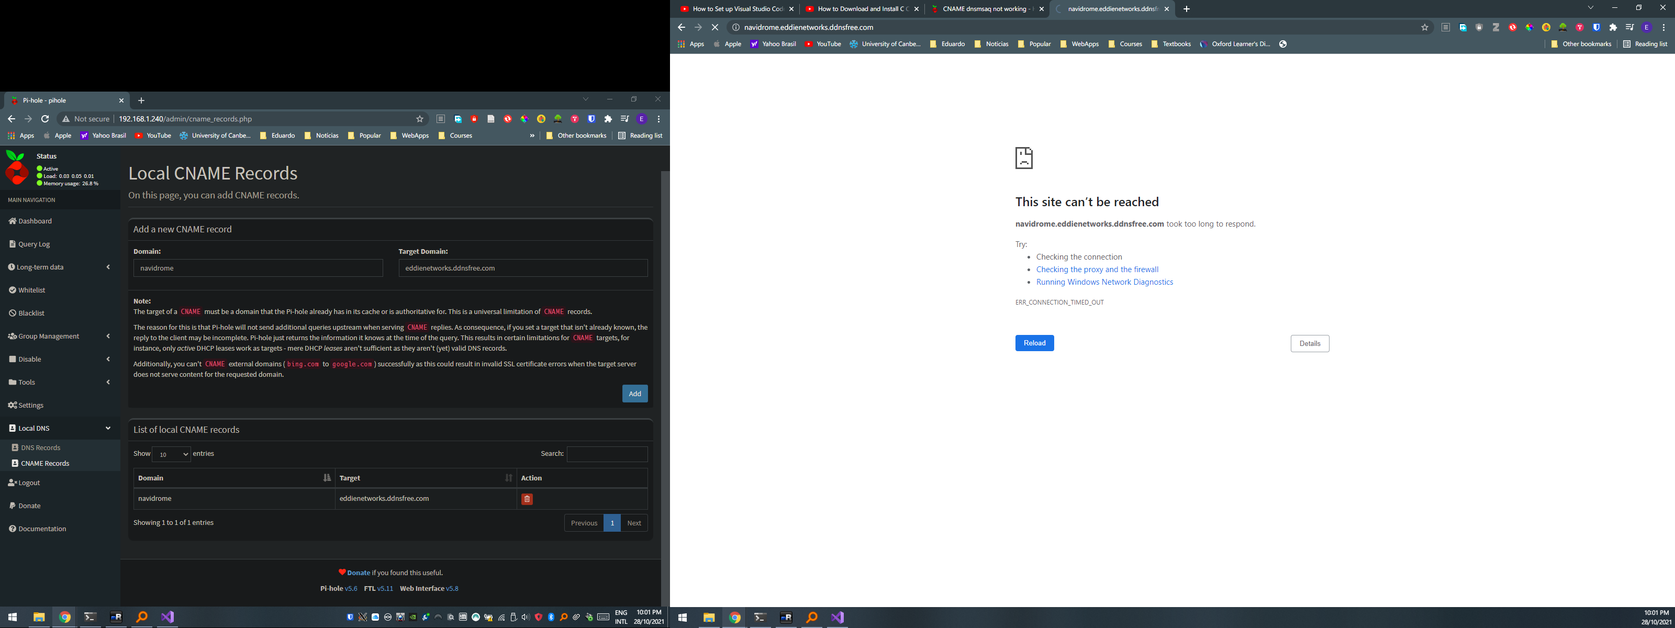Delete the navidrome CNAME record with trash icon

[x=527, y=499]
